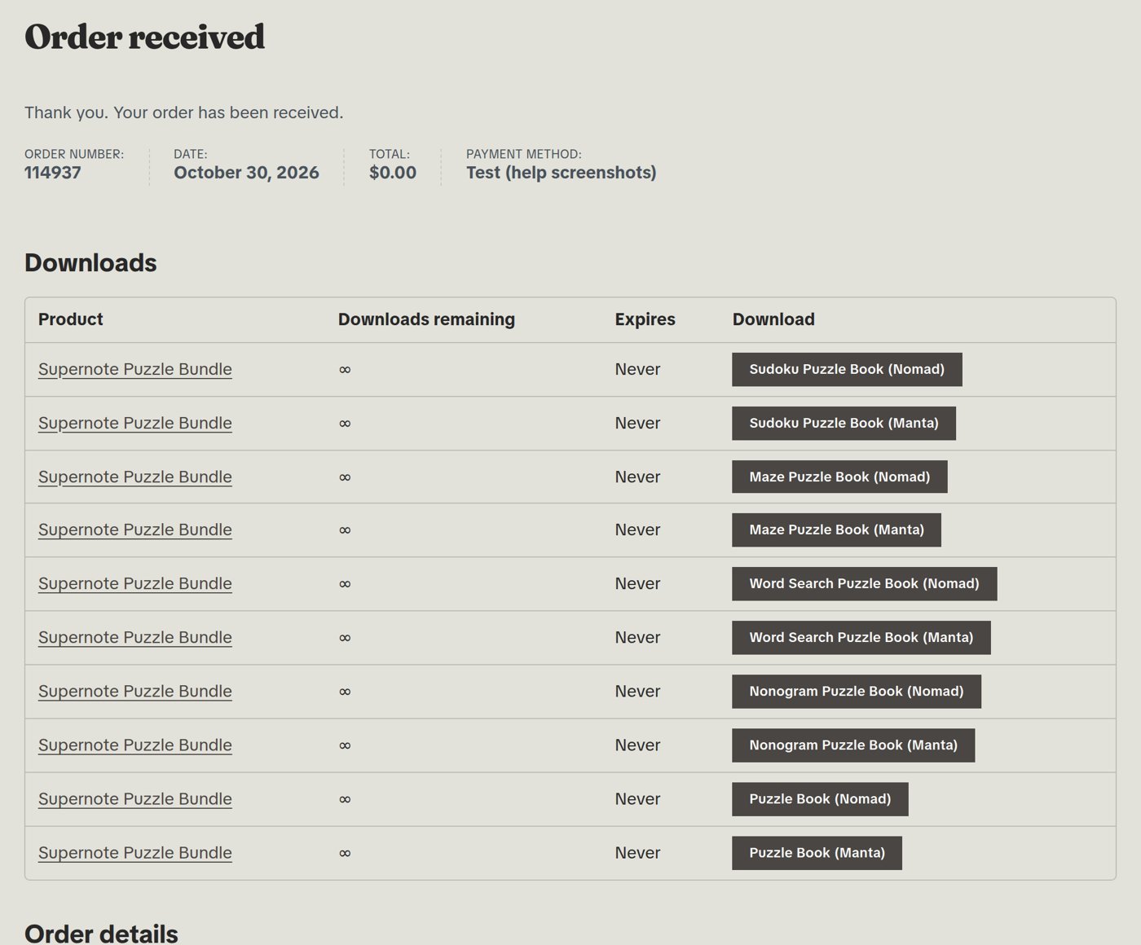Open Supernote Puzzle Bundle link in Puzzle Book (Nomad) row
Viewport: 1141px width, 945px height.
[135, 799]
